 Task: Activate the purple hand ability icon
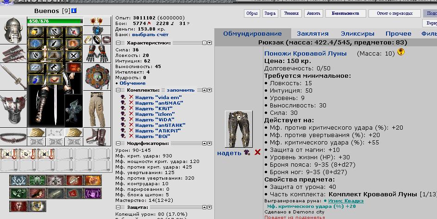pos(93,193)
